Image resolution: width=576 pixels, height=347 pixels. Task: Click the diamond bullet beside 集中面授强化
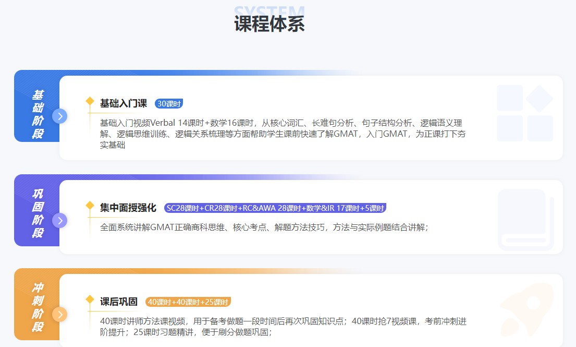(90, 205)
